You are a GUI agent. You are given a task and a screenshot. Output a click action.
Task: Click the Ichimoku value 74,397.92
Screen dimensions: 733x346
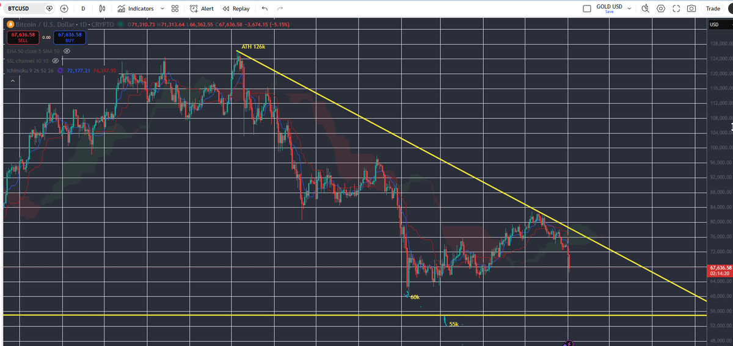(106, 71)
